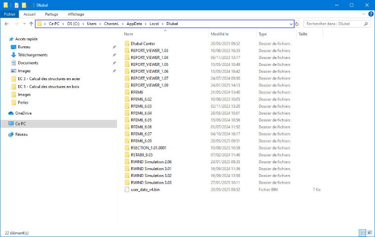Select RWIND Simulation 3.03 folder name
The image size is (375, 237).
click(151, 182)
